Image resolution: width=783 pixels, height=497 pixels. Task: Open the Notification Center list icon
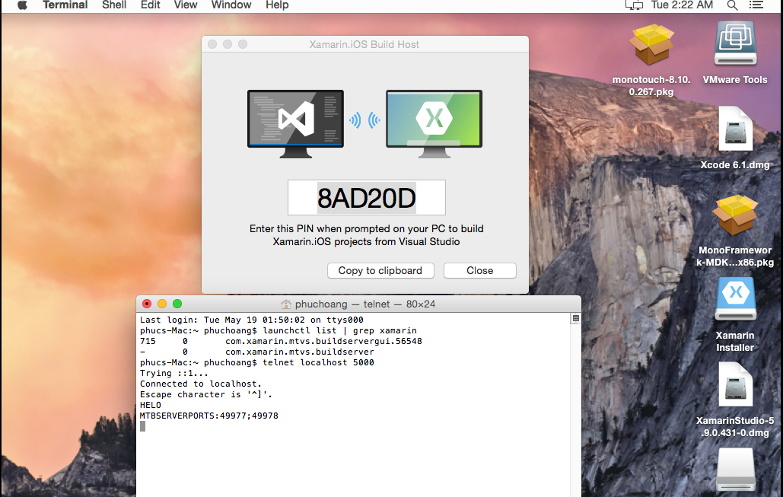(756, 5)
